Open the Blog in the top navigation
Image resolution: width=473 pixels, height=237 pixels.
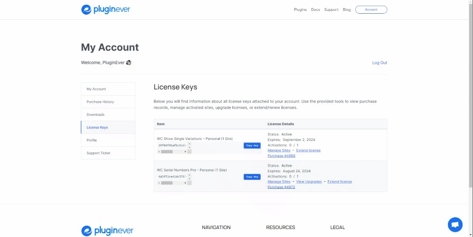[x=347, y=9]
